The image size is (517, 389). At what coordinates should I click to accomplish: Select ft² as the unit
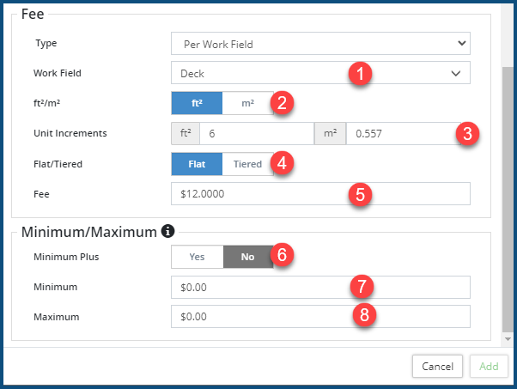click(197, 103)
